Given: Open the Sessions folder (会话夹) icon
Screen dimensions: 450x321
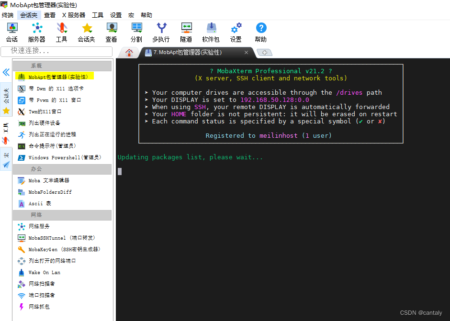Looking at the screenshot, I should tap(86, 32).
